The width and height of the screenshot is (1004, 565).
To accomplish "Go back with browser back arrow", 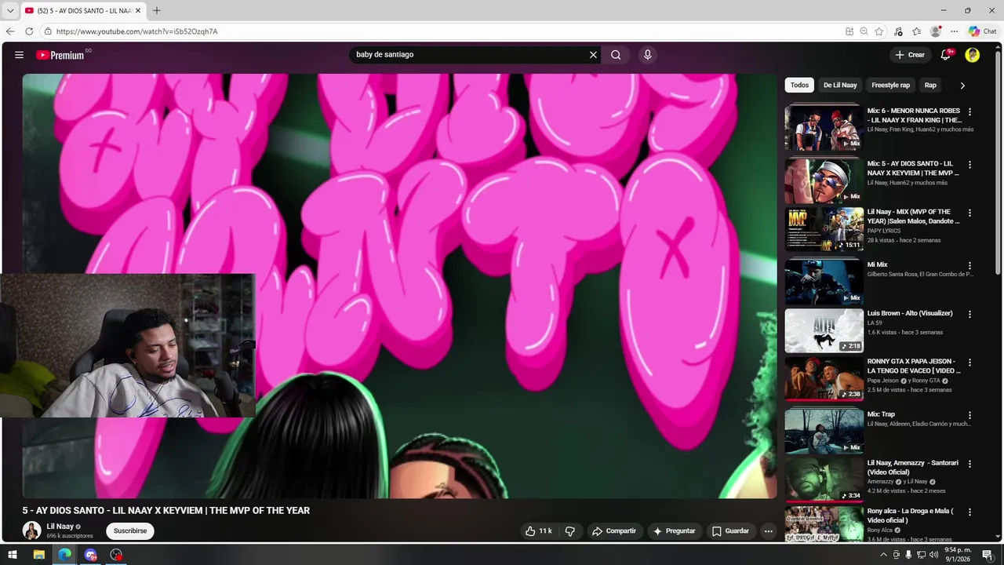I will tap(10, 31).
